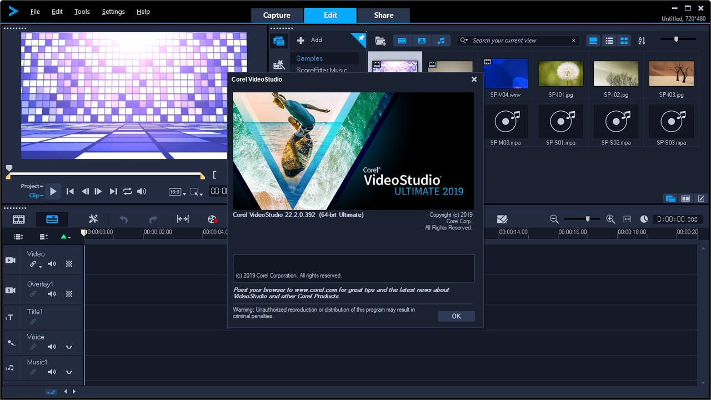The image size is (711, 400).
Task: Open the Edit menu
Action: [57, 12]
